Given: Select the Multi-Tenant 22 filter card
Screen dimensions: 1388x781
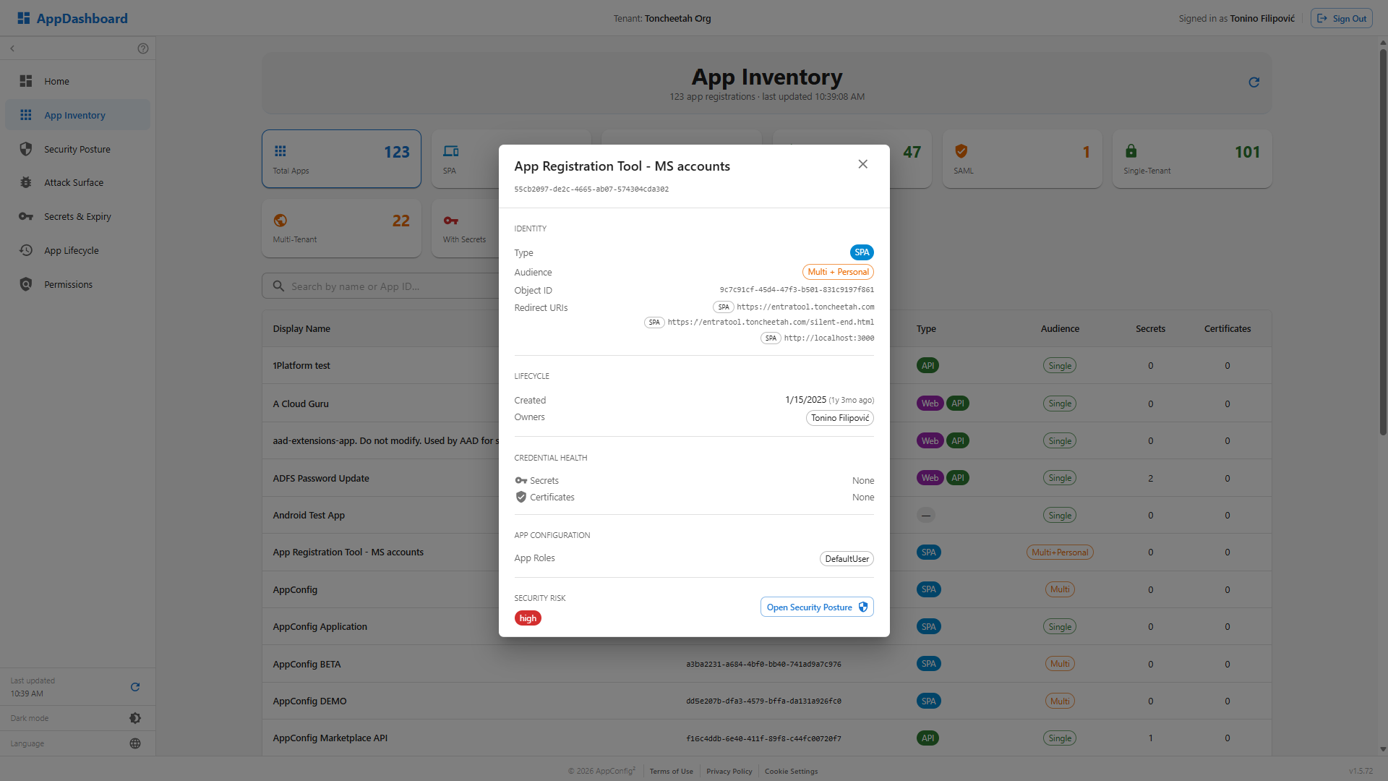Looking at the screenshot, I should 341,228.
